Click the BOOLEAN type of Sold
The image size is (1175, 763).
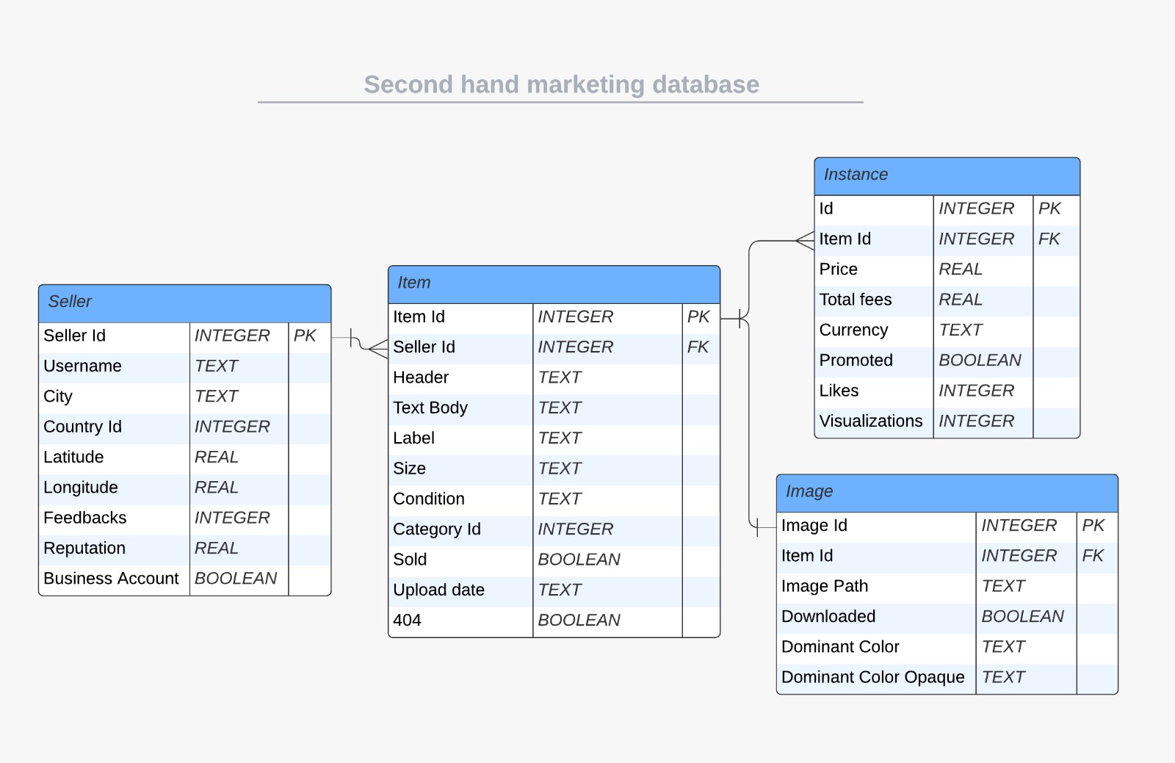(579, 560)
